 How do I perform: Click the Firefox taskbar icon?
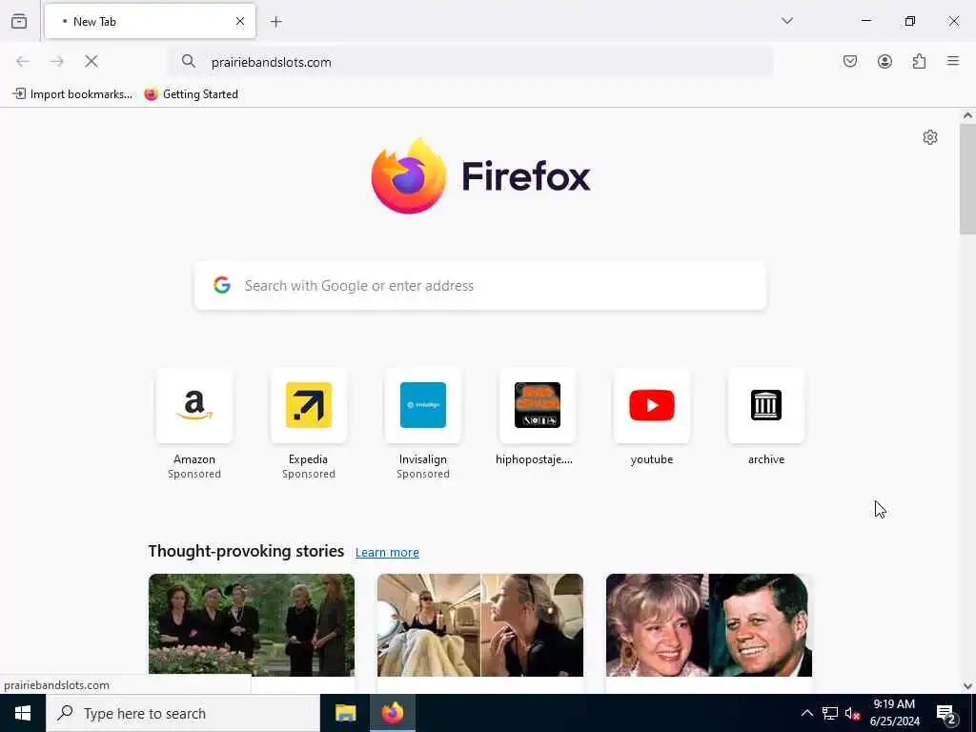tap(393, 713)
